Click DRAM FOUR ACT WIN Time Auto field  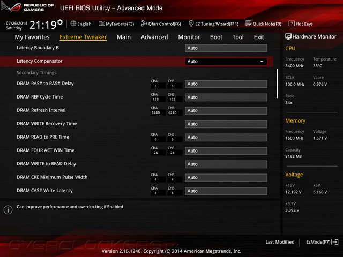point(226,151)
